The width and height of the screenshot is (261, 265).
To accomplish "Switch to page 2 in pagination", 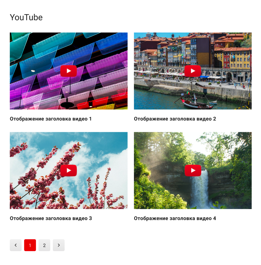I will [44, 245].
